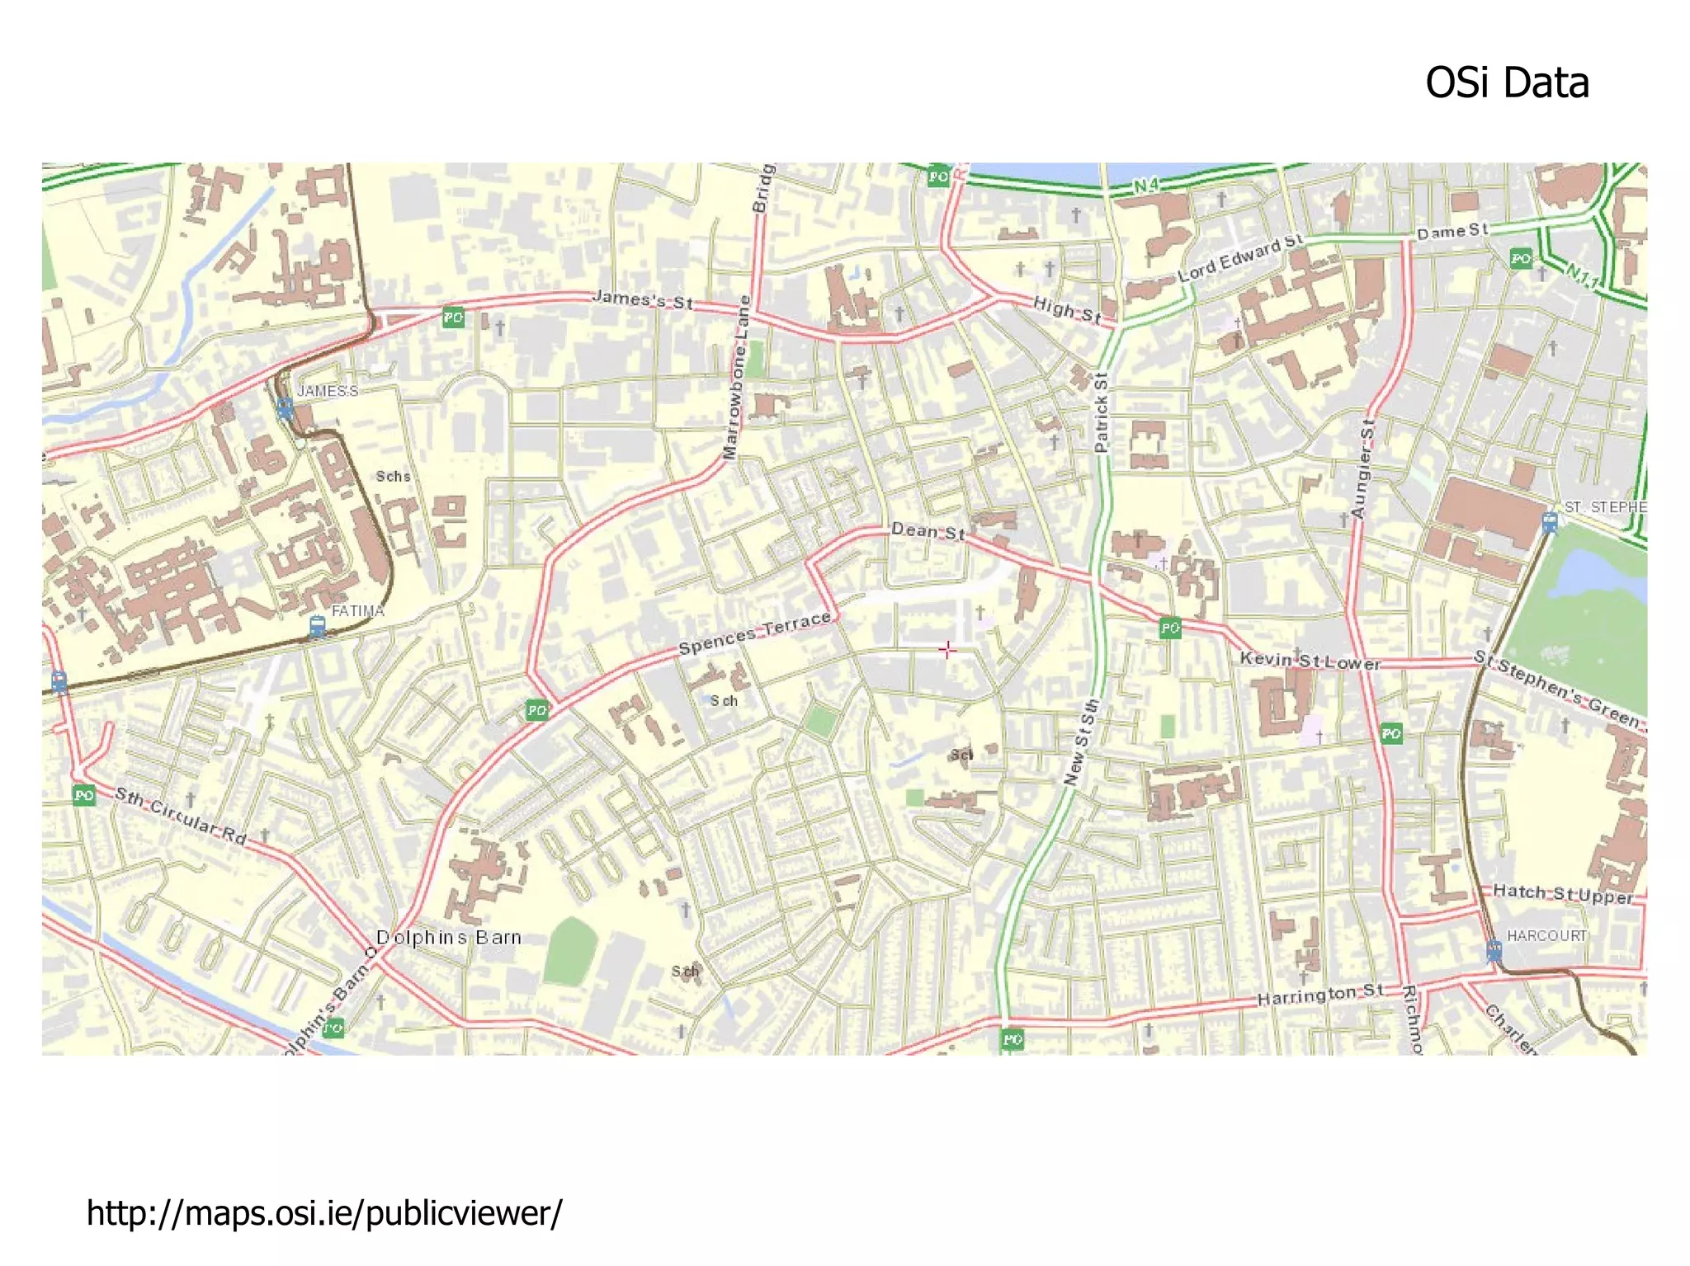
Task: Click the HARCOURT tram stop icon
Action: (x=1494, y=951)
